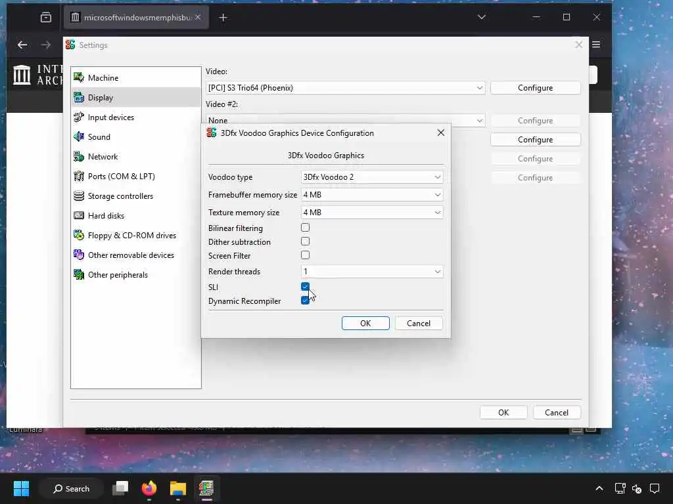Confirm Voodoo configuration with OK
This screenshot has height=504, width=673.
[x=365, y=323]
